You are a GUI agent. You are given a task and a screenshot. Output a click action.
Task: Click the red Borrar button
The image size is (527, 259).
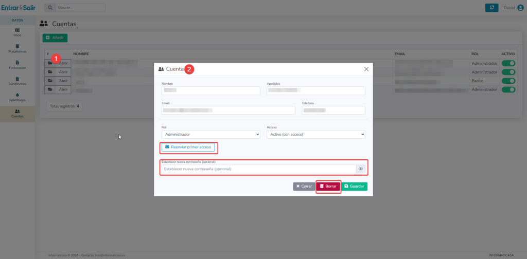pos(328,186)
